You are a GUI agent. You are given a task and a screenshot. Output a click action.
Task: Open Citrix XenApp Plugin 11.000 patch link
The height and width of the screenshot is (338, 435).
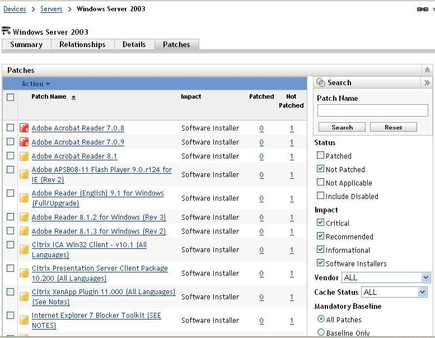coord(104,297)
